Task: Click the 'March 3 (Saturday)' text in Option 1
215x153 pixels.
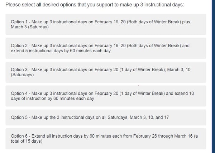Action: (30, 27)
